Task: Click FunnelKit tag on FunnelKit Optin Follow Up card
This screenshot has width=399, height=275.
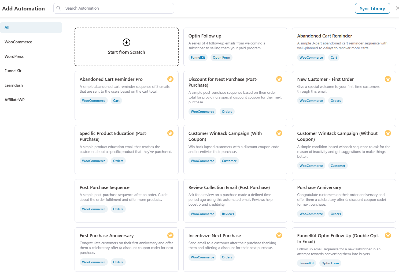Action: click(x=306, y=263)
